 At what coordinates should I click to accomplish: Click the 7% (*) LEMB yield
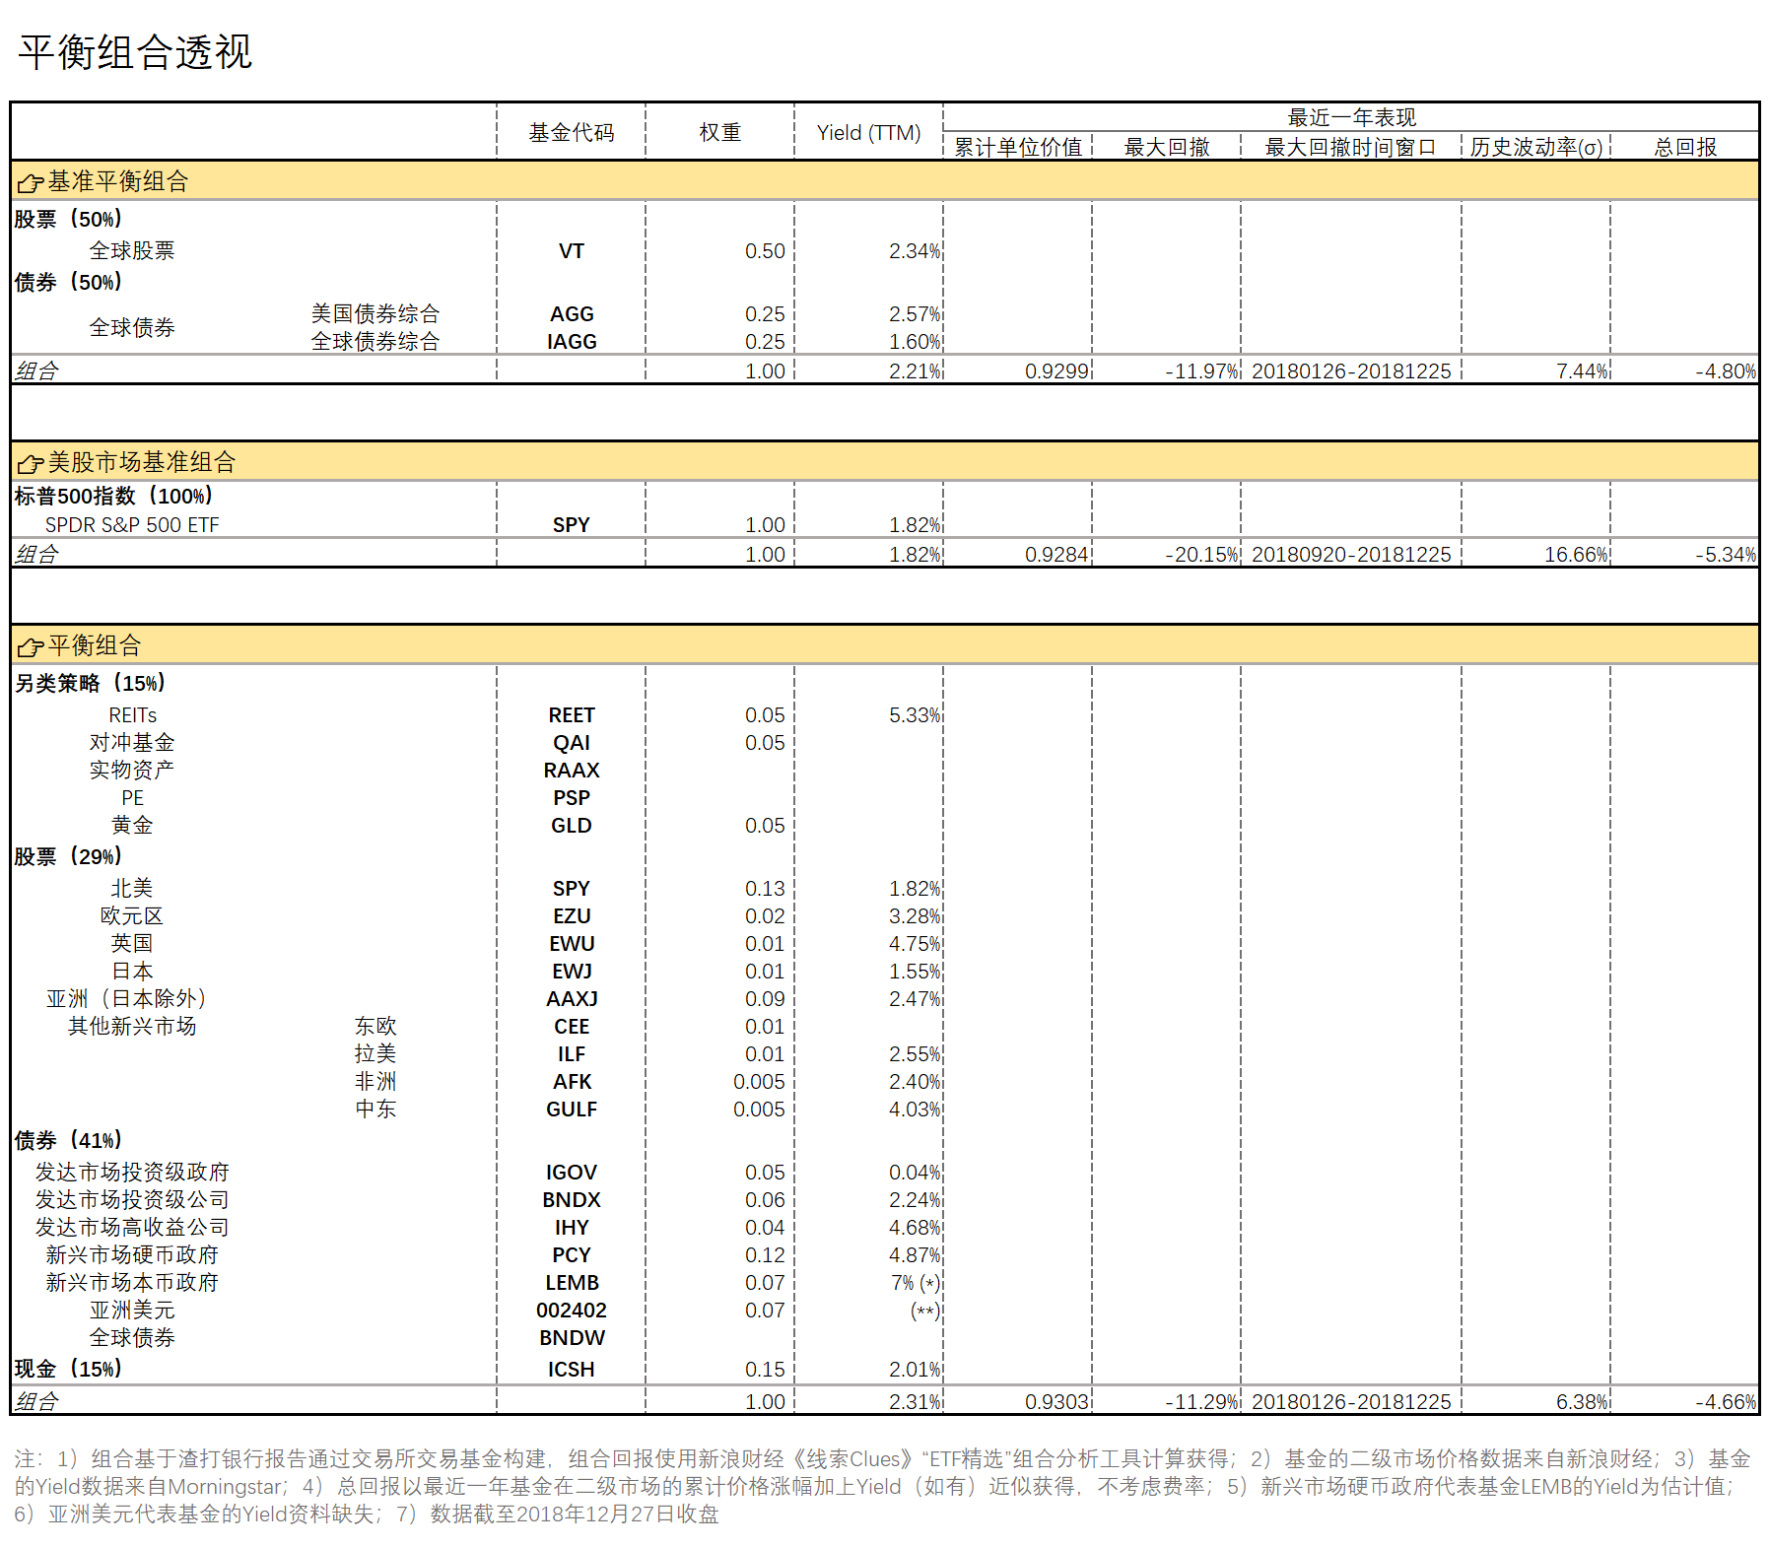[x=916, y=1283]
